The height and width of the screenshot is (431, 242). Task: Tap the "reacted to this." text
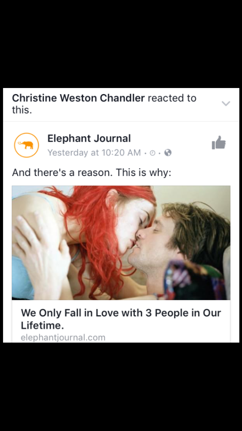(x=104, y=104)
